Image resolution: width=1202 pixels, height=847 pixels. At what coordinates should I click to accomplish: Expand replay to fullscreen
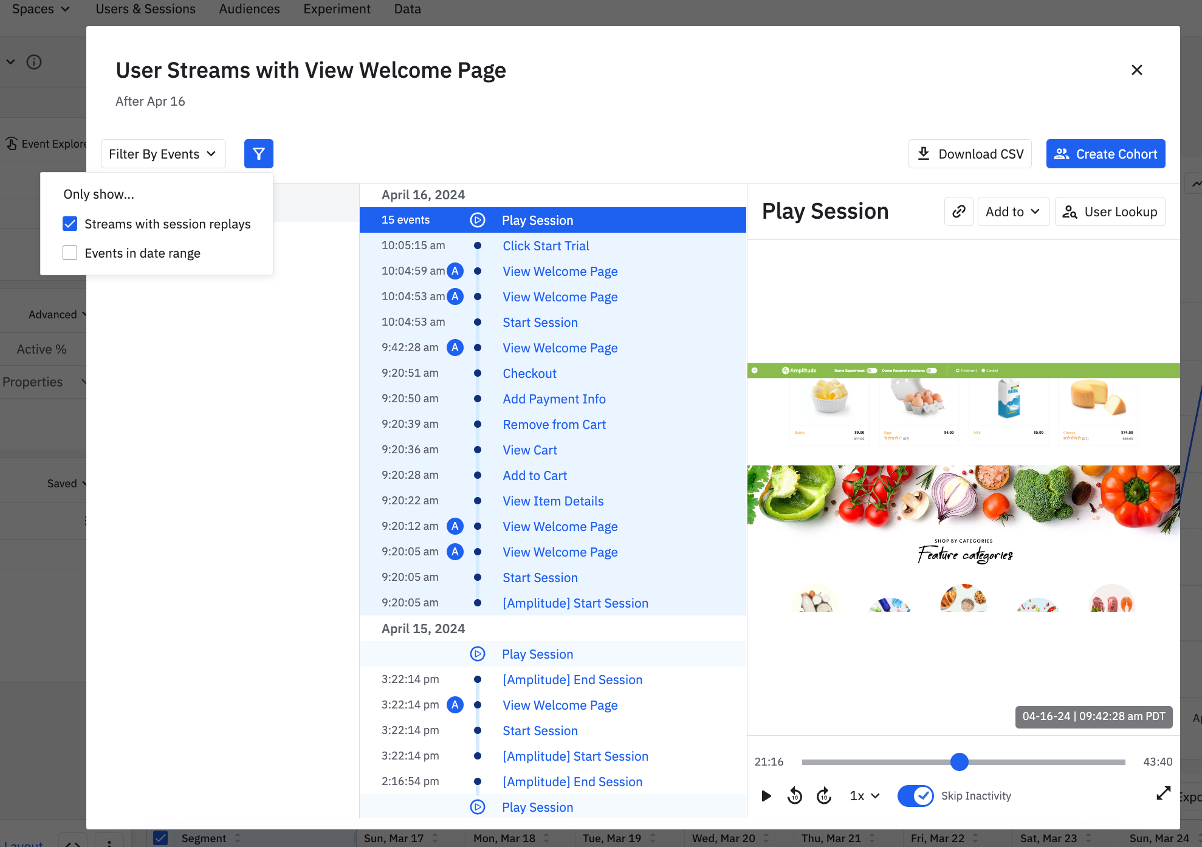(x=1163, y=793)
